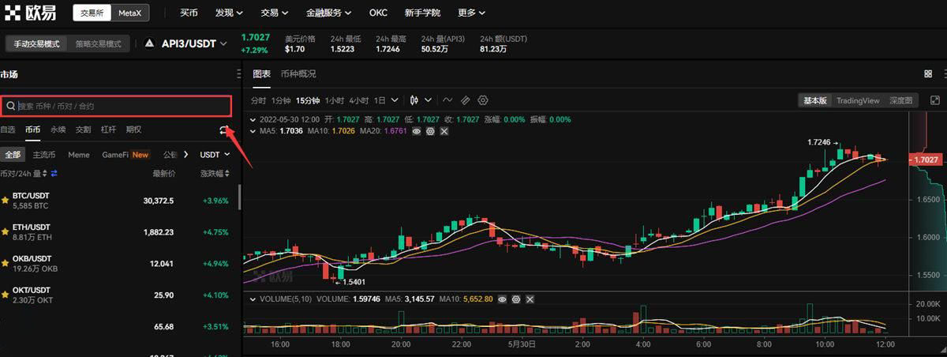
Task: Click the swap icon beside market tabs
Action: 224,130
